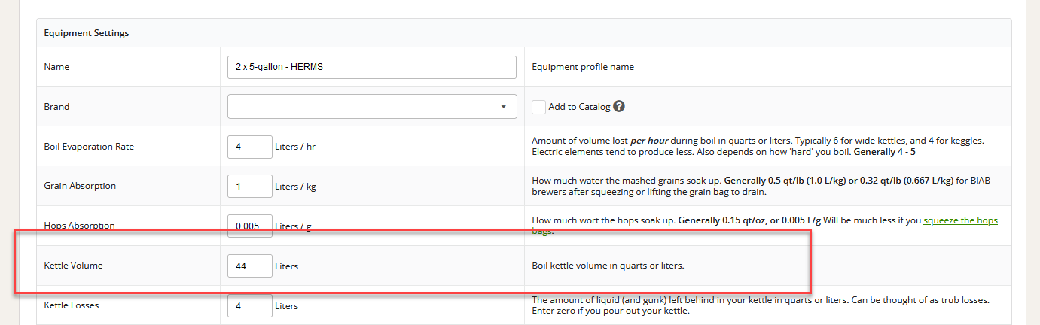Open the Brand dropdown
The height and width of the screenshot is (325, 1040).
(x=372, y=107)
